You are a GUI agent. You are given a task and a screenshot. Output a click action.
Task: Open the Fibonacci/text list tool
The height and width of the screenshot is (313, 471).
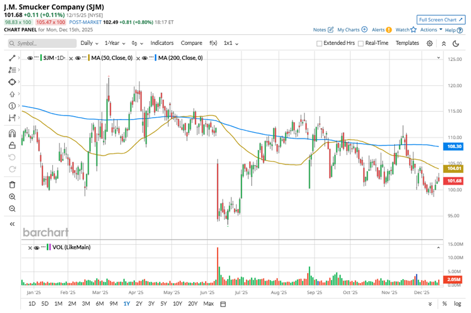(12, 70)
